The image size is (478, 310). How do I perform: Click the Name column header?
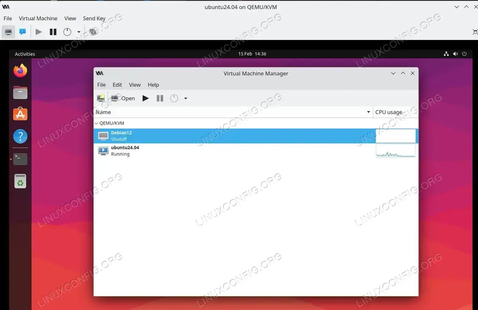(233, 112)
